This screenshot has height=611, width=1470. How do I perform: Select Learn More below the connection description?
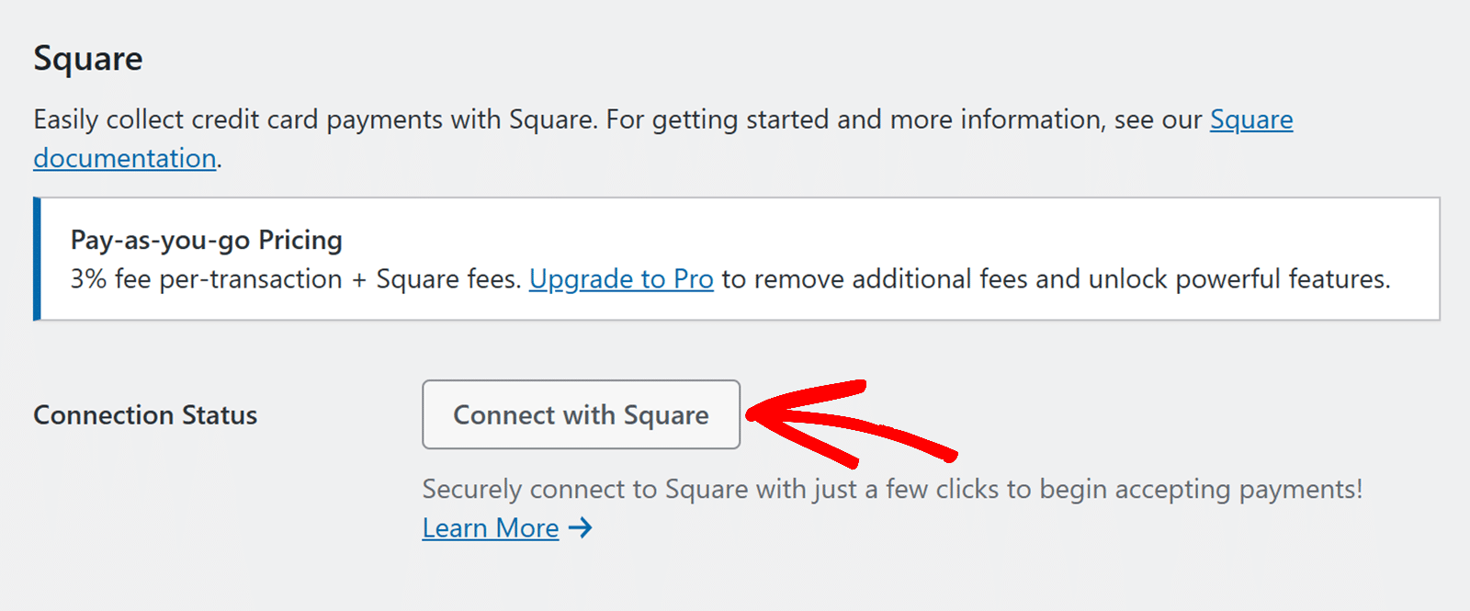(x=490, y=528)
